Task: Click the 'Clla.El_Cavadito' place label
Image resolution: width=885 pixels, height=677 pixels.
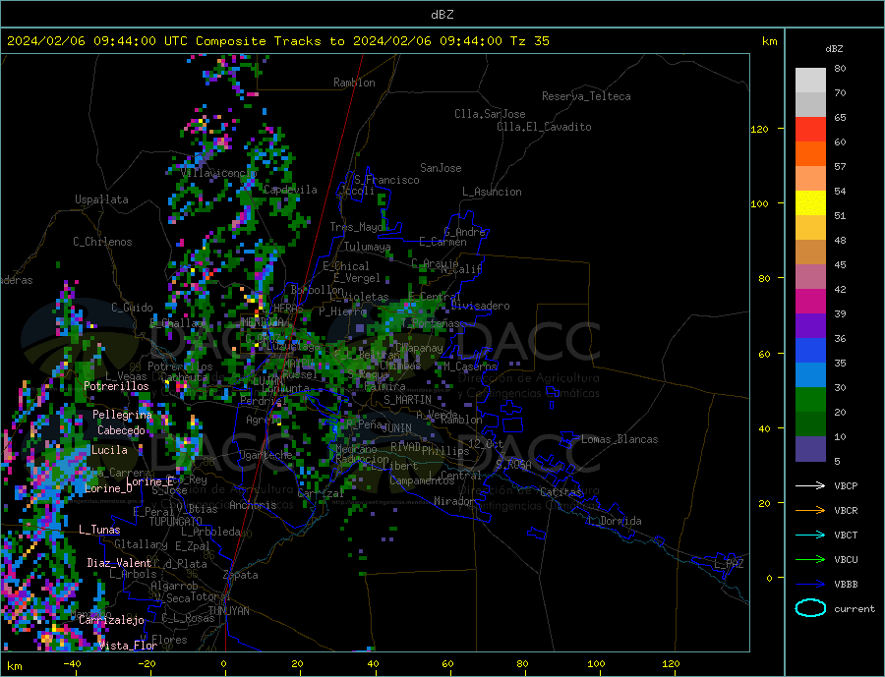Action: (544, 127)
